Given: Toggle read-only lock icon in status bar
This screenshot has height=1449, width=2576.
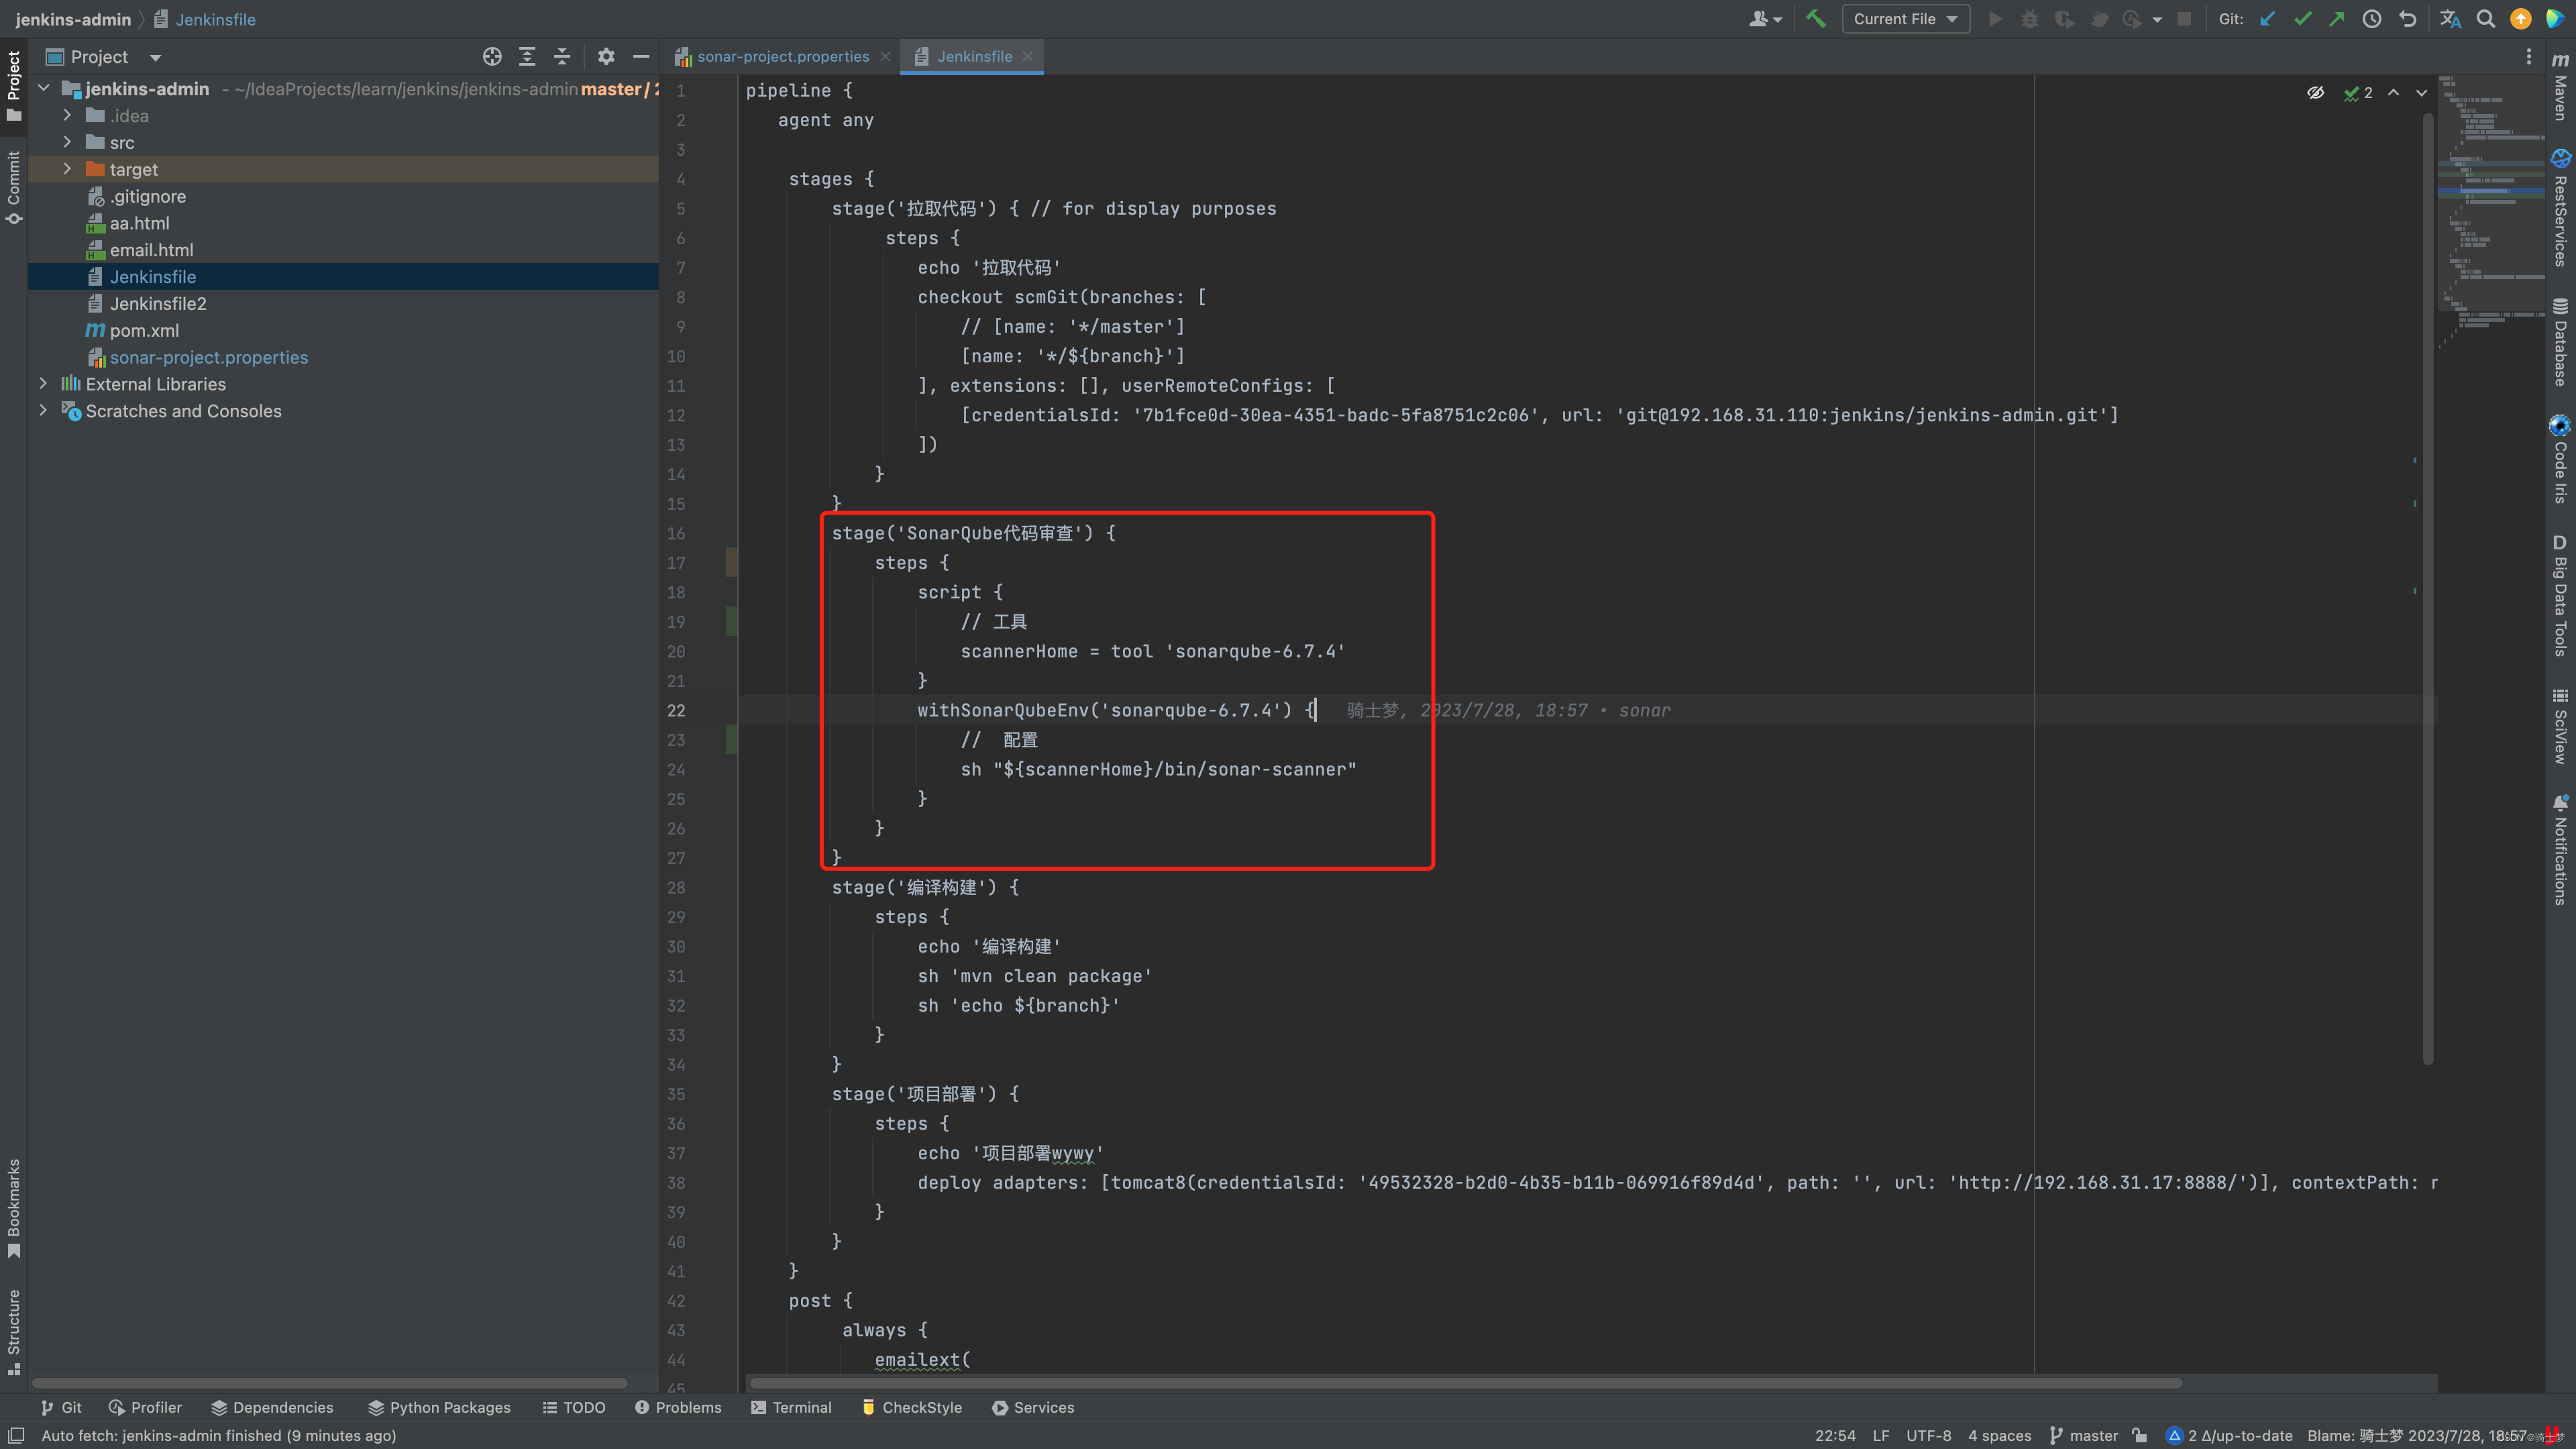Looking at the screenshot, I should point(2139,1435).
